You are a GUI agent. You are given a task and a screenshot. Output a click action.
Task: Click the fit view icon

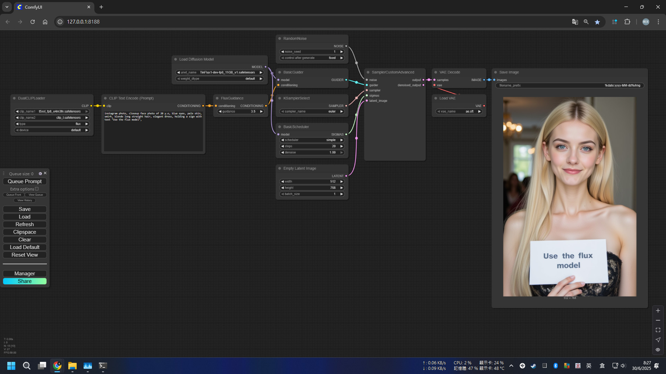click(658, 330)
